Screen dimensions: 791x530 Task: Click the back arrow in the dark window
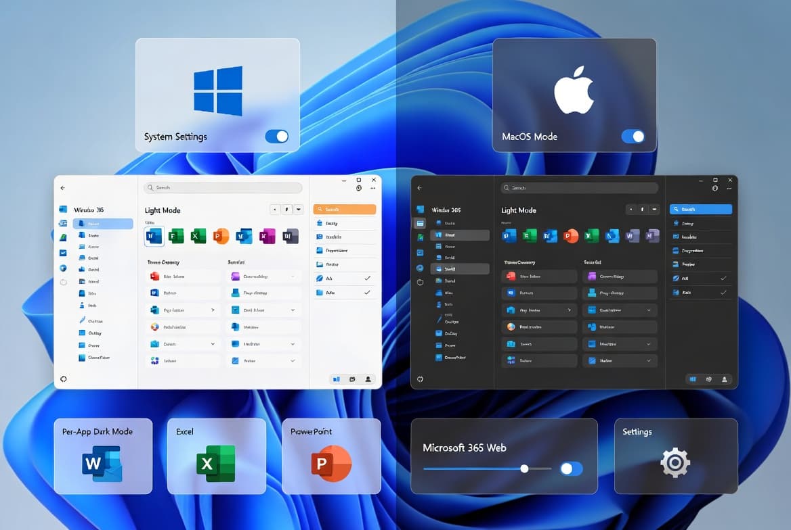pyautogui.click(x=419, y=188)
